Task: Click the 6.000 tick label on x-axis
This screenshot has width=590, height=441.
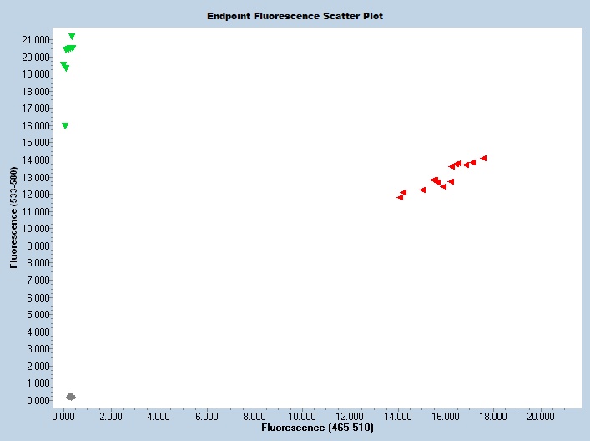Action: (206, 414)
